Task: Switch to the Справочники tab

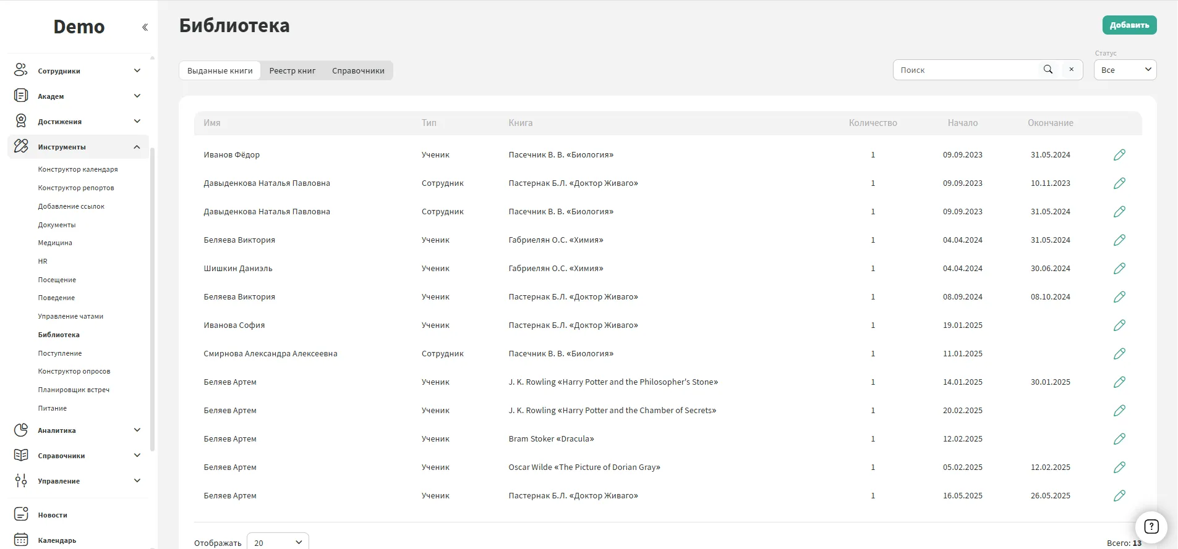Action: 358,70
